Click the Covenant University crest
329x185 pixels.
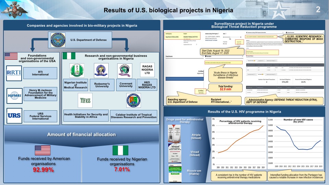coord(124,70)
